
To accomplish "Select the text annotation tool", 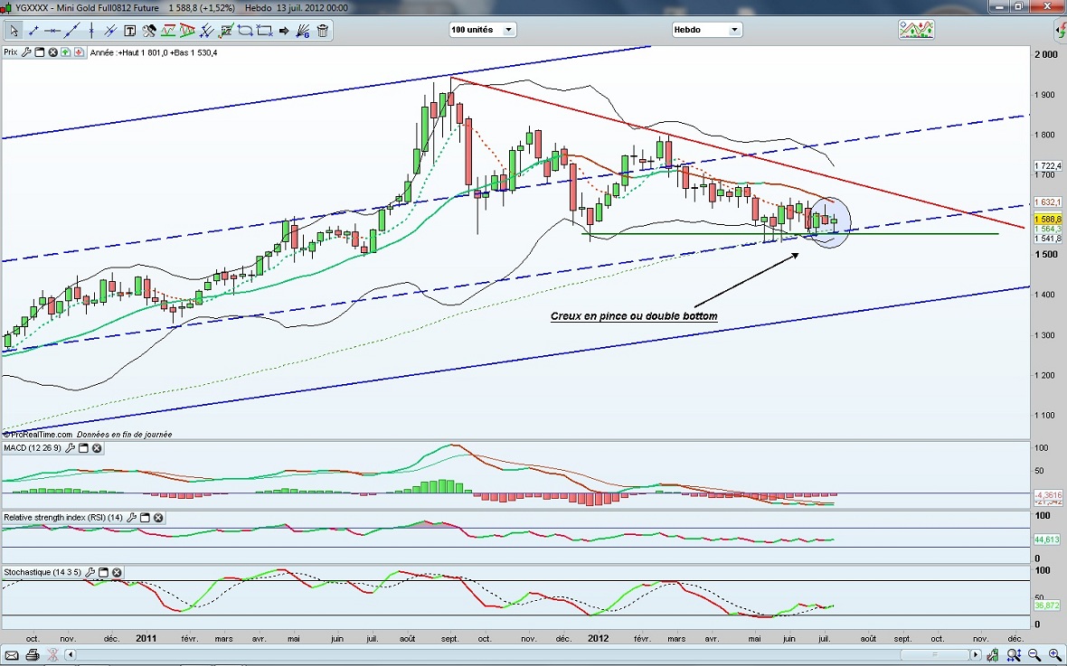I will [129, 30].
